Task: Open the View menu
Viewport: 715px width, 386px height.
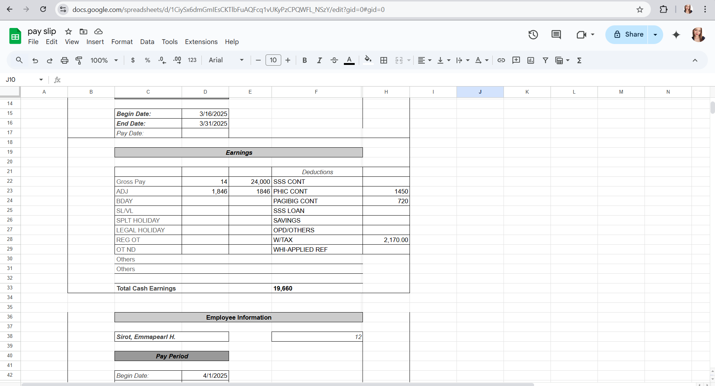Action: (72, 42)
